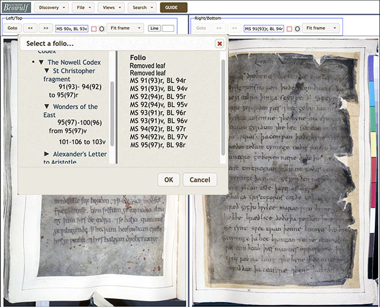
Task: Select folio MS 91(93)v, BL 94v
Action: pyautogui.click(x=159, y=89)
